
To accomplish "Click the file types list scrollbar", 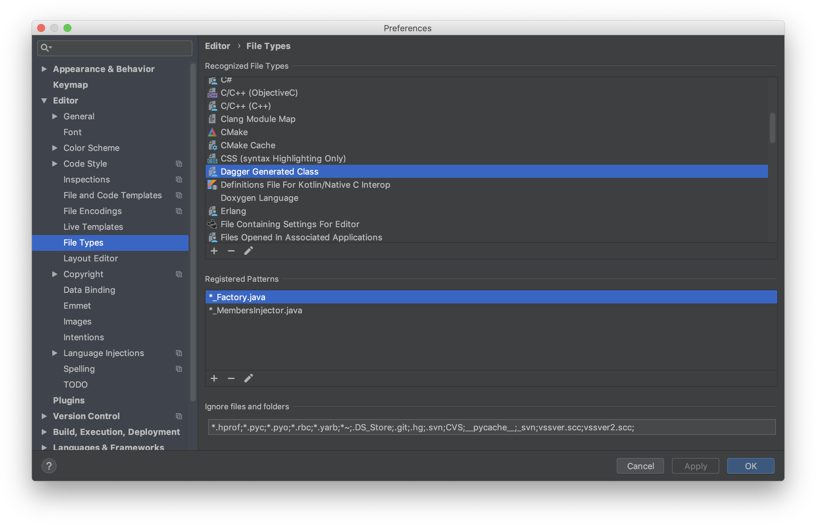I will click(x=772, y=128).
